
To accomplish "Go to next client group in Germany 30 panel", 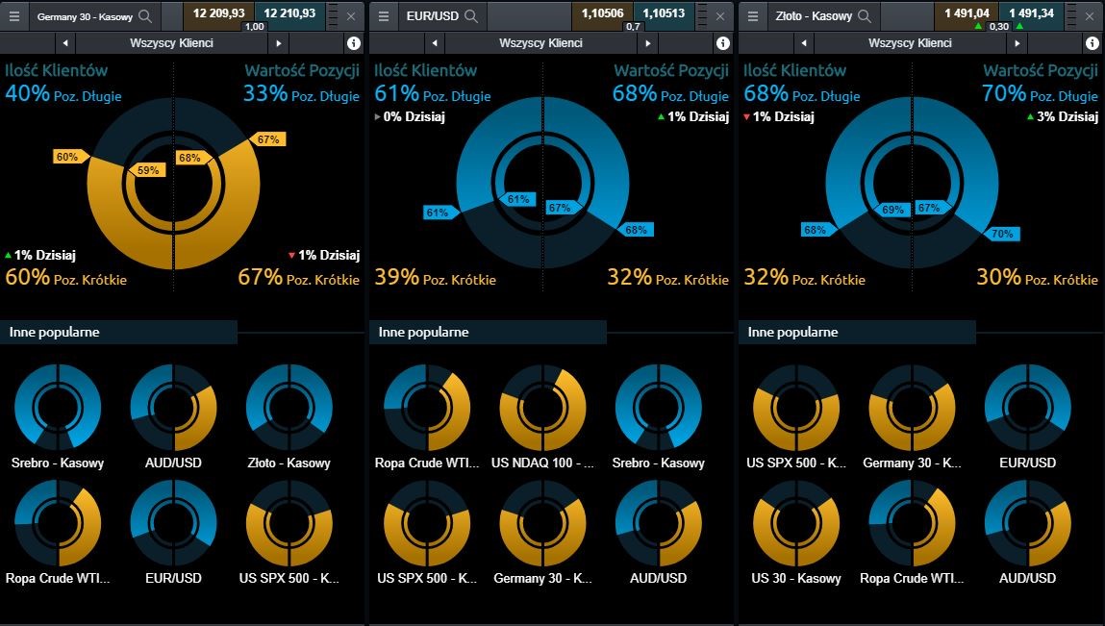I will (279, 43).
